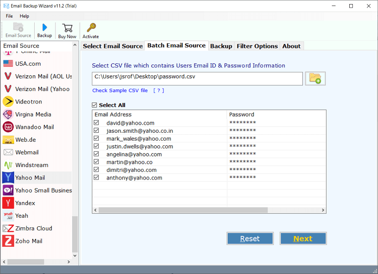Select the Web.de icon
This screenshot has width=378, height=274.
(8, 140)
